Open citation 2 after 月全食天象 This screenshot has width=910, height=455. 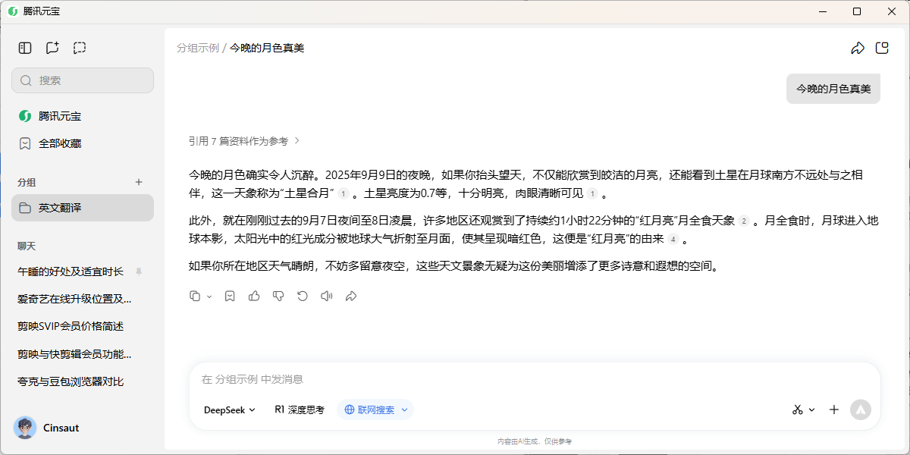(x=744, y=221)
